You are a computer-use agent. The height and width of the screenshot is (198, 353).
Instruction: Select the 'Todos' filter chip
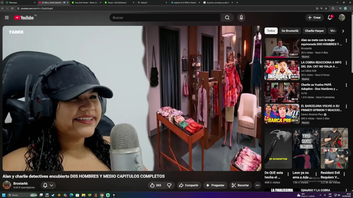coord(271,31)
